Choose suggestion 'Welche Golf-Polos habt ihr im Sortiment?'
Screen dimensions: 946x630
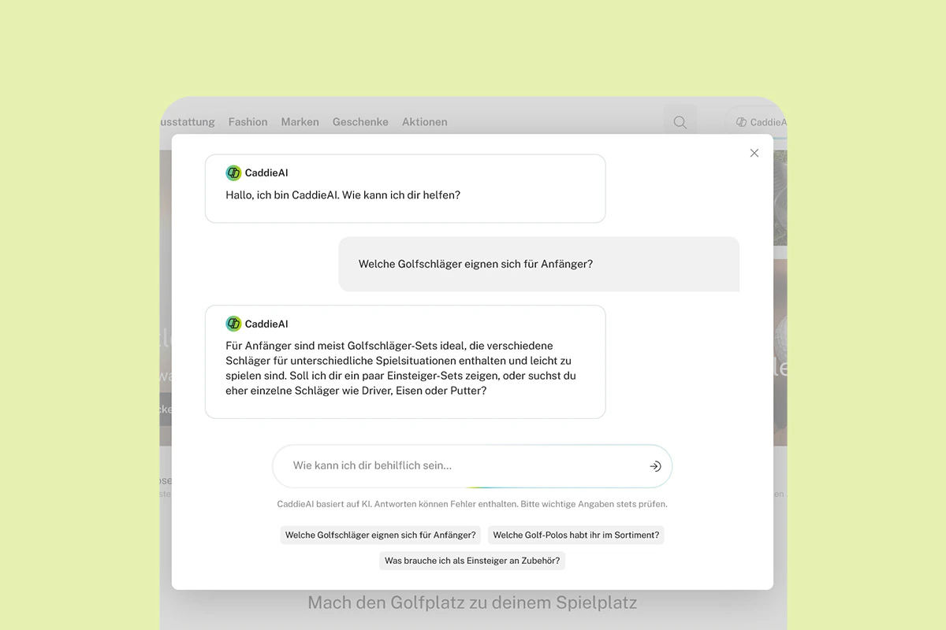click(x=576, y=535)
